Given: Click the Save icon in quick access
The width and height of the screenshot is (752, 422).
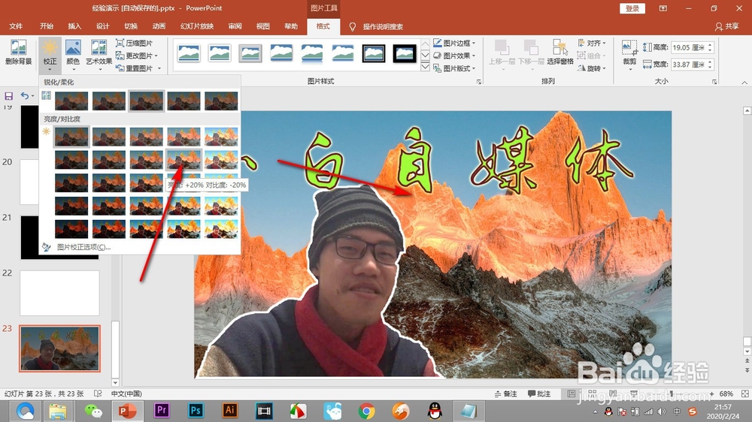Looking at the screenshot, I should tap(8, 96).
